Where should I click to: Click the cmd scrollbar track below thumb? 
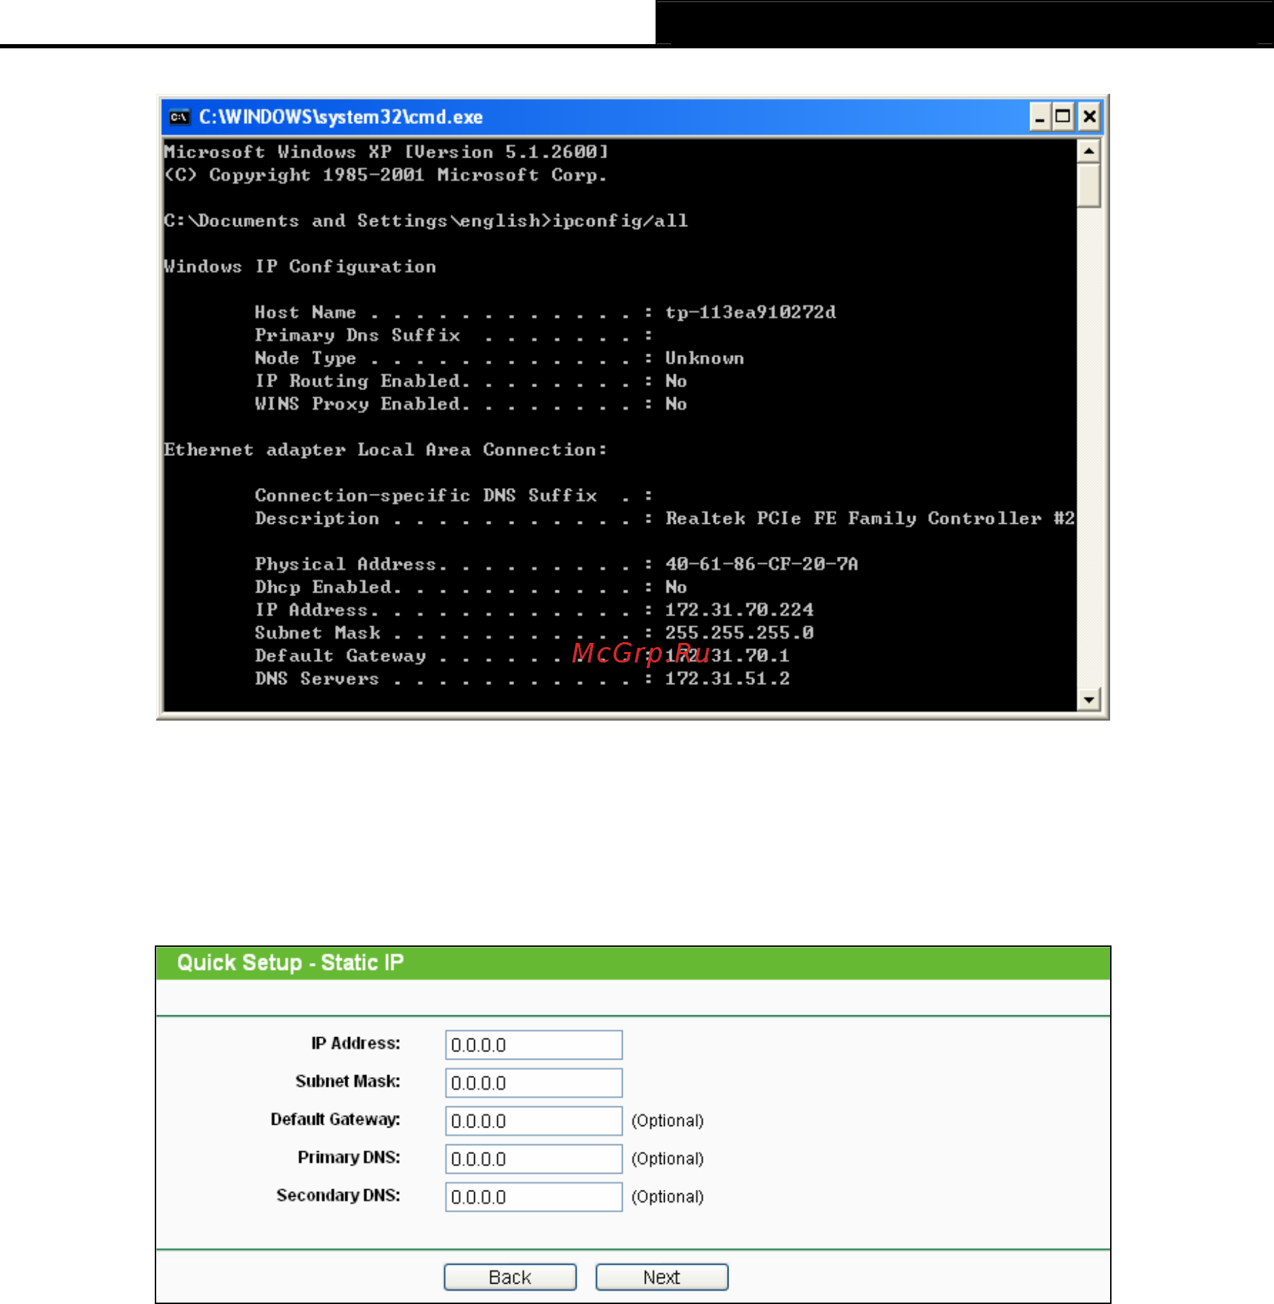coord(1089,448)
